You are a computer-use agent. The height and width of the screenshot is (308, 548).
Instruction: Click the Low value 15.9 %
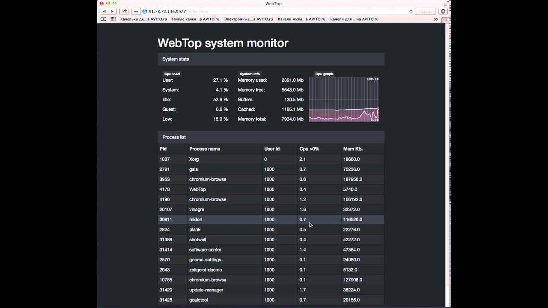[220, 119]
